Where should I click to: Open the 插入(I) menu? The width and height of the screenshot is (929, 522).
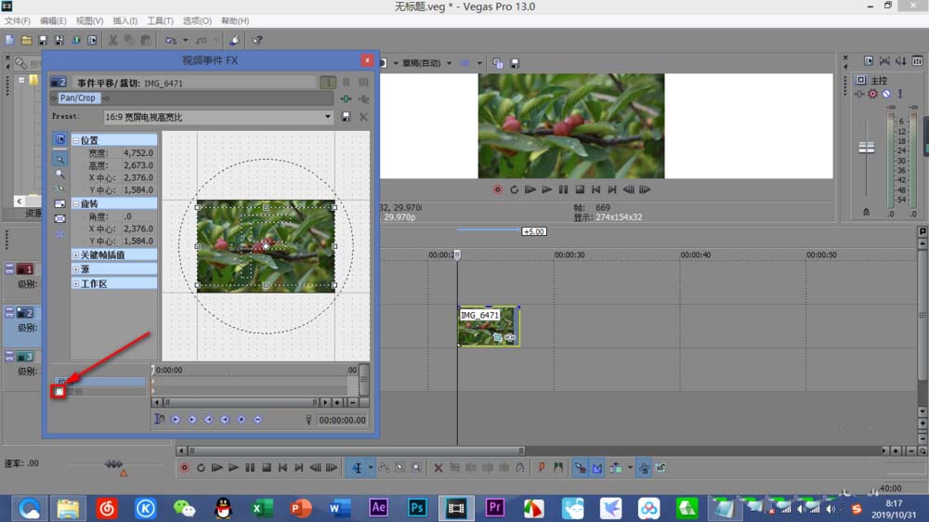click(124, 20)
